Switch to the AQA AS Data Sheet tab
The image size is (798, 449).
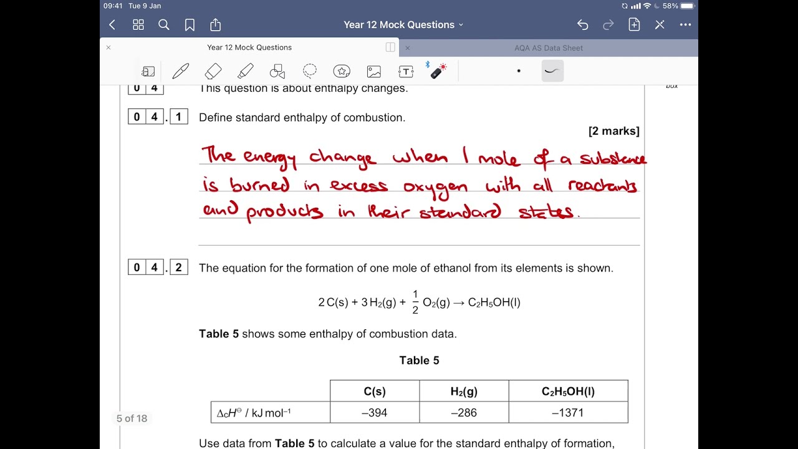coord(549,48)
